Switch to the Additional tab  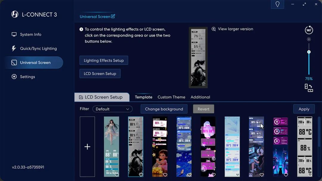[200, 97]
